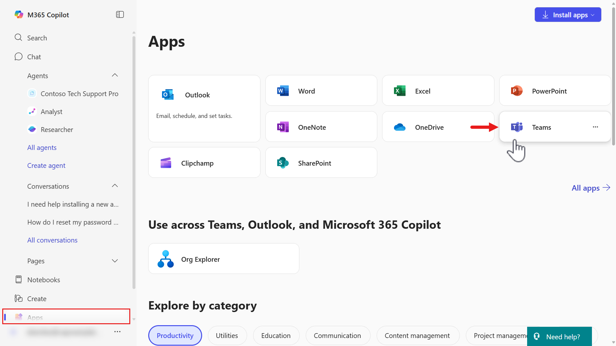Open the Outlook app
Image resolution: width=616 pixels, height=346 pixels.
[x=204, y=95]
